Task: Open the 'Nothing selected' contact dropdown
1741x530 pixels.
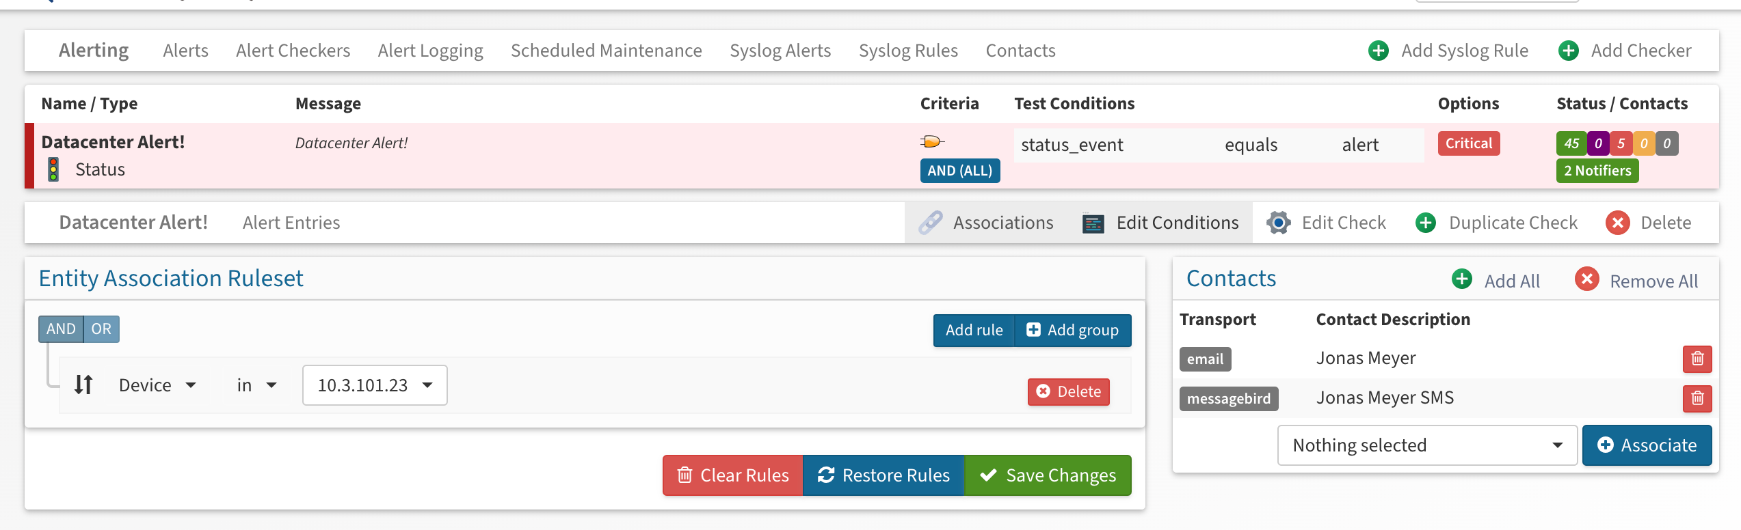Action: coord(1426,445)
